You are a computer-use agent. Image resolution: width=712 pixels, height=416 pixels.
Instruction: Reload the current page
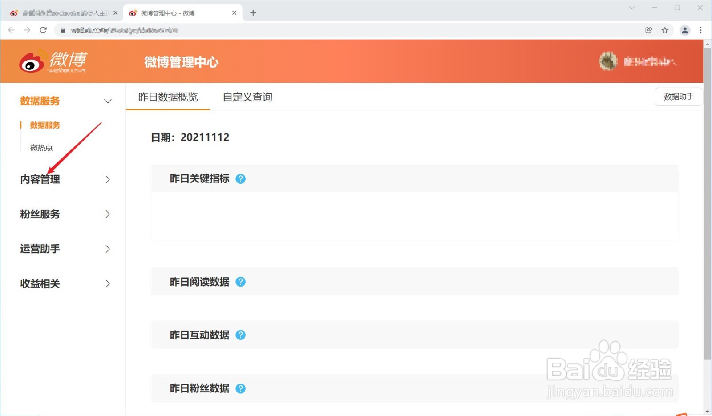43,30
